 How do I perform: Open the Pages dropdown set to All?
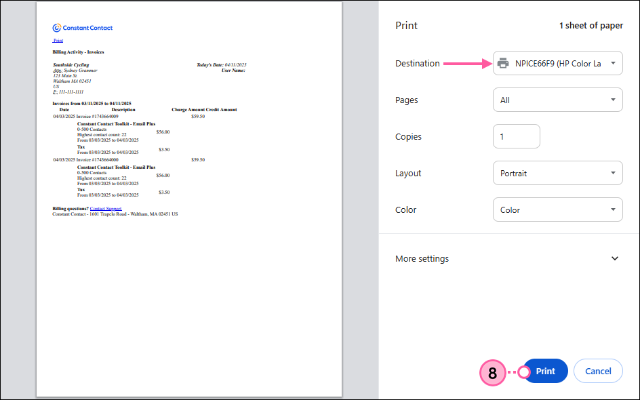[557, 100]
